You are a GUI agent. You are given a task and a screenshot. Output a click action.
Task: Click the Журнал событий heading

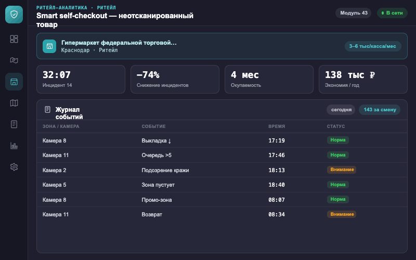click(69, 113)
